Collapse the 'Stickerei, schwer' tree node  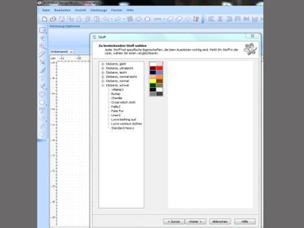tap(103, 85)
